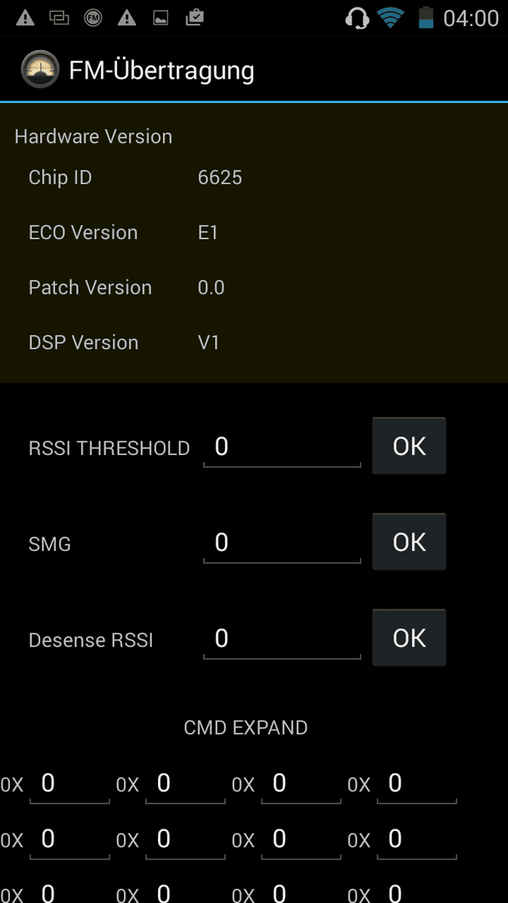This screenshot has width=508, height=903.
Task: Tap the FM-Übertragung app gauge icon
Action: 40,69
